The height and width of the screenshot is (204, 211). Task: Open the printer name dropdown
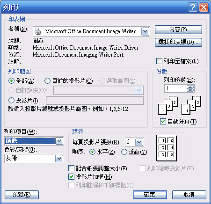coord(146,31)
